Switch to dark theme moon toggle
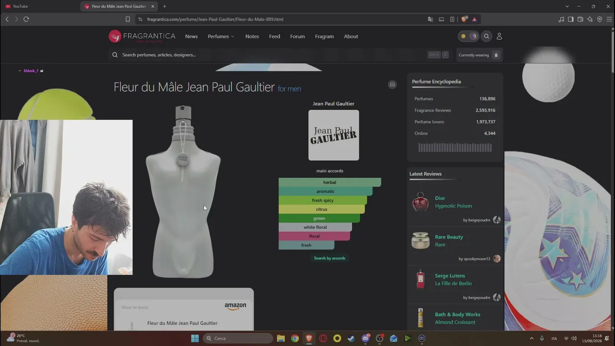The height and width of the screenshot is (346, 615). pos(473,36)
